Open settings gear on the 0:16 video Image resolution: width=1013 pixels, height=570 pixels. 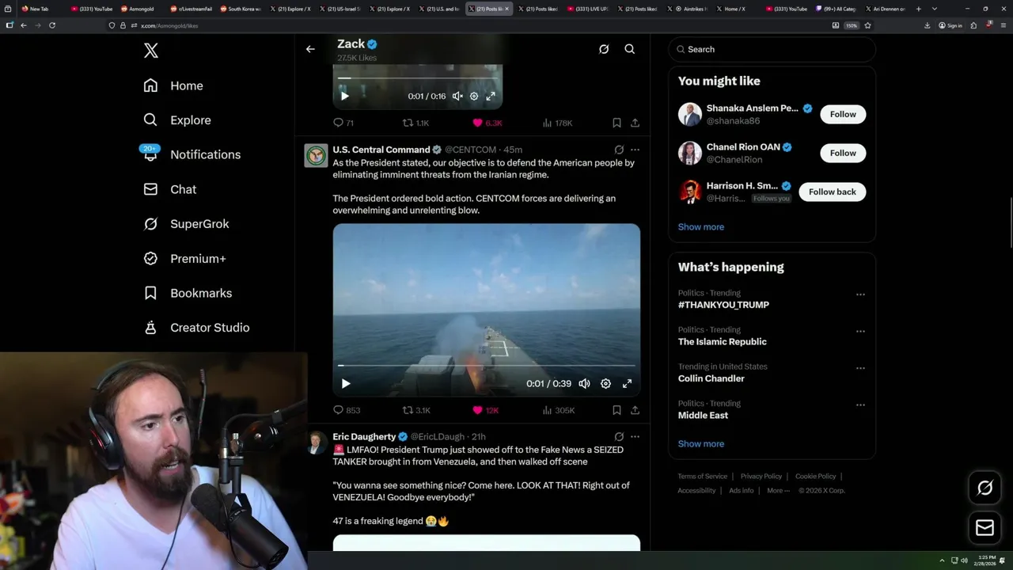[474, 96]
